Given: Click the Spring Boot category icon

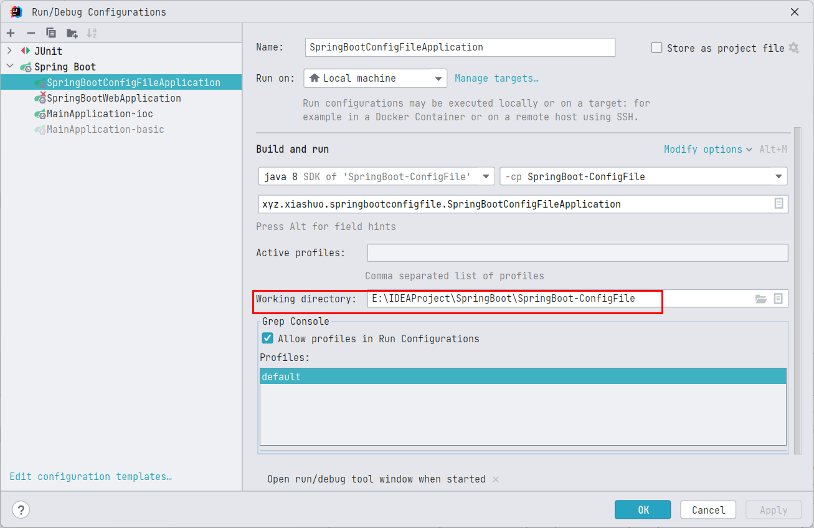Looking at the screenshot, I should click(26, 67).
